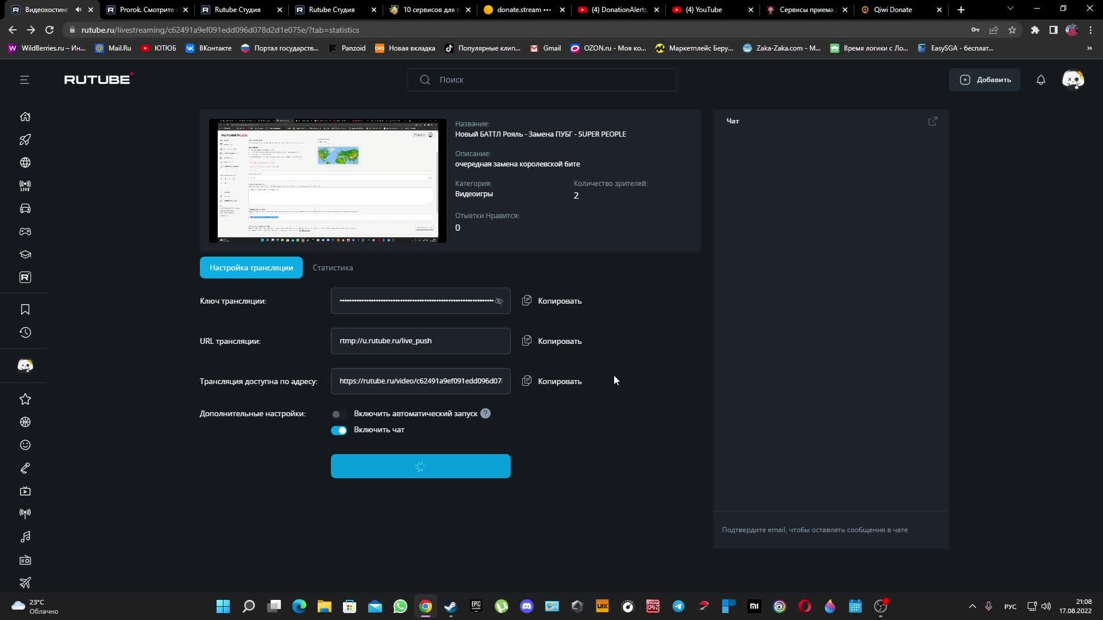Screen dimensions: 1103x620
Task: Open Chrome tab search dropdown arrow
Action: point(1010,9)
